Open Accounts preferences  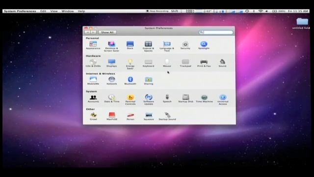click(93, 98)
